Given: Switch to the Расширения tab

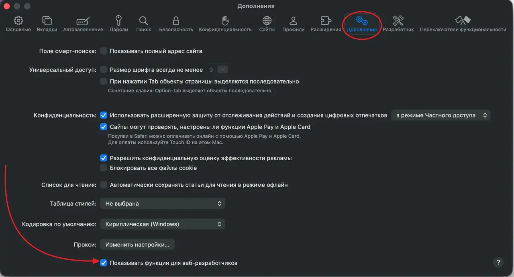Looking at the screenshot, I should coord(326,21).
